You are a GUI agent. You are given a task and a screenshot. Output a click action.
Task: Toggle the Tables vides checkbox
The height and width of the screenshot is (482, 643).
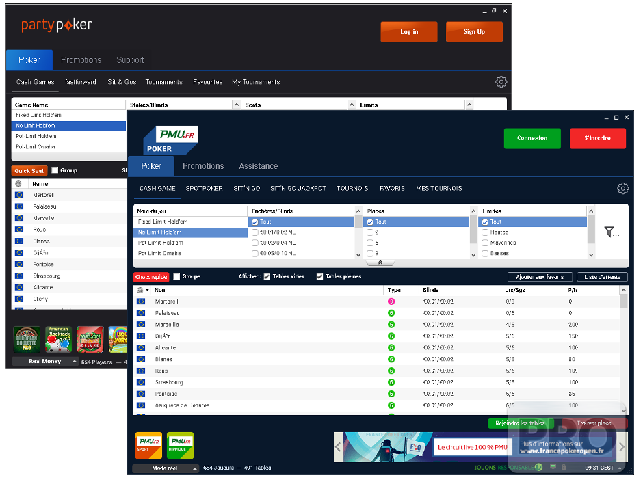267,277
